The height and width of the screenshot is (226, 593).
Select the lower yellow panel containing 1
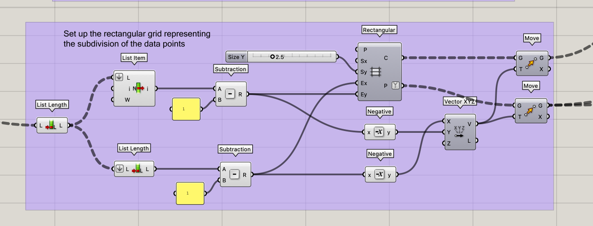[190, 193]
